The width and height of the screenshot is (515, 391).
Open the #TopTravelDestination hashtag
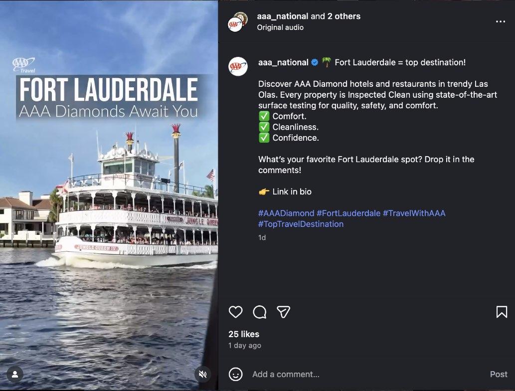pyautogui.click(x=301, y=224)
